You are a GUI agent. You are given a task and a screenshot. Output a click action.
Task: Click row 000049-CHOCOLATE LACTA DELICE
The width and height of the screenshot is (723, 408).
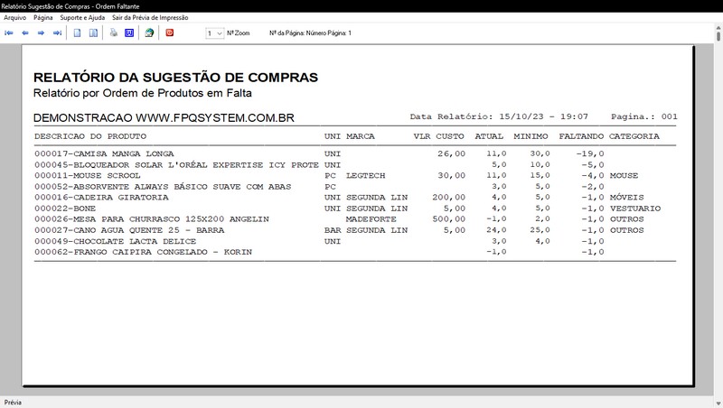[x=355, y=241]
